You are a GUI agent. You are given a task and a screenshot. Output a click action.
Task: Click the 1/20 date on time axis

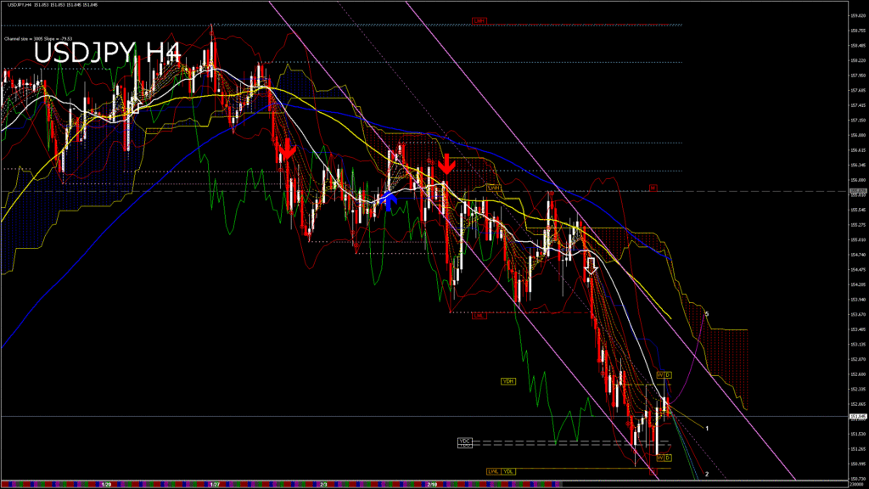tap(106, 485)
